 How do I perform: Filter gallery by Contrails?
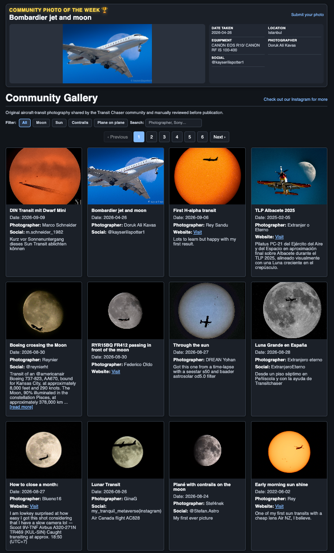[80, 123]
